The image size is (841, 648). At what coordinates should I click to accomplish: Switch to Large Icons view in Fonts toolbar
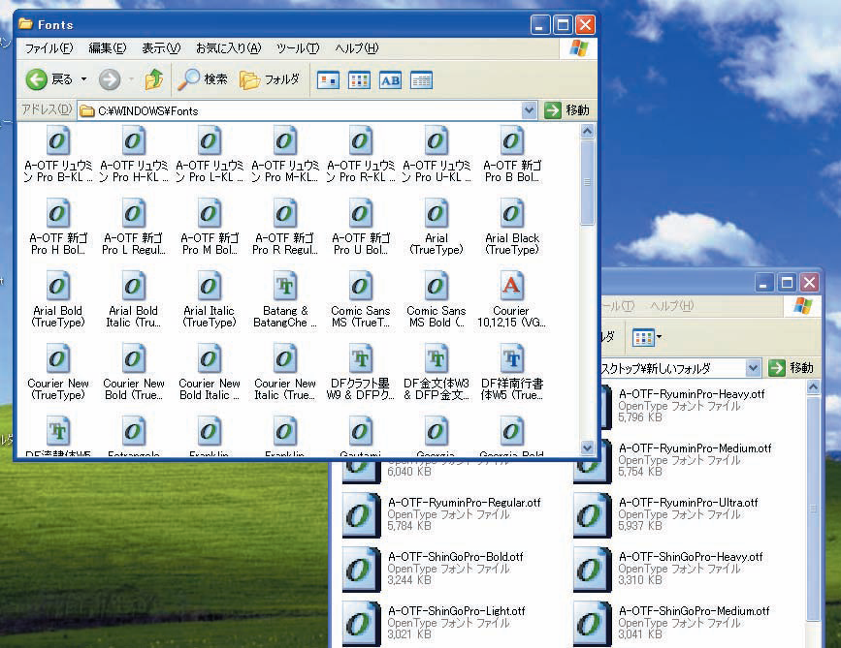[x=328, y=80]
